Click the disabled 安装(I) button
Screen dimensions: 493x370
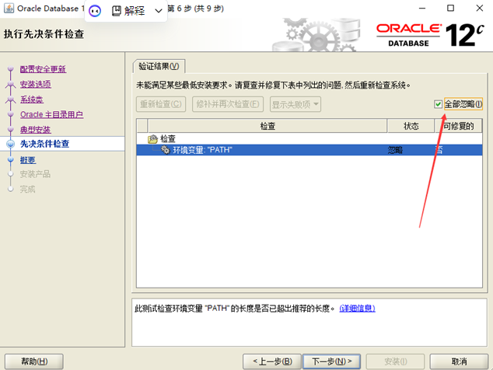pyautogui.click(x=396, y=361)
